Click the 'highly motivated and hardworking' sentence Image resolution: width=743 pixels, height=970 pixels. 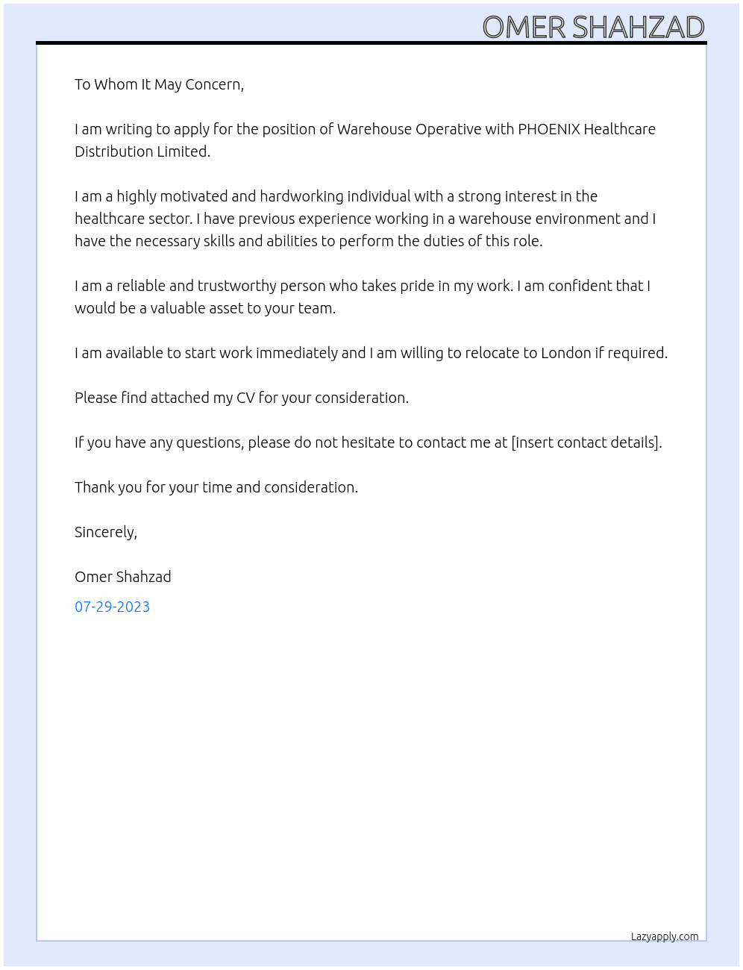[x=336, y=196]
